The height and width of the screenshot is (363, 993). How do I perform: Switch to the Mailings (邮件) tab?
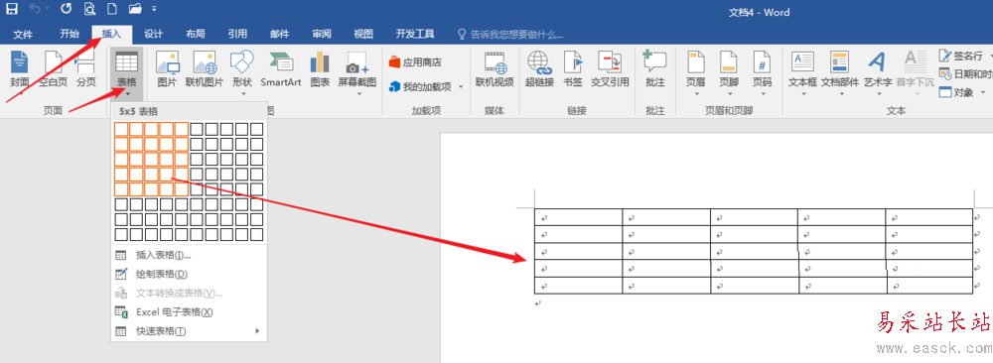pos(280,34)
